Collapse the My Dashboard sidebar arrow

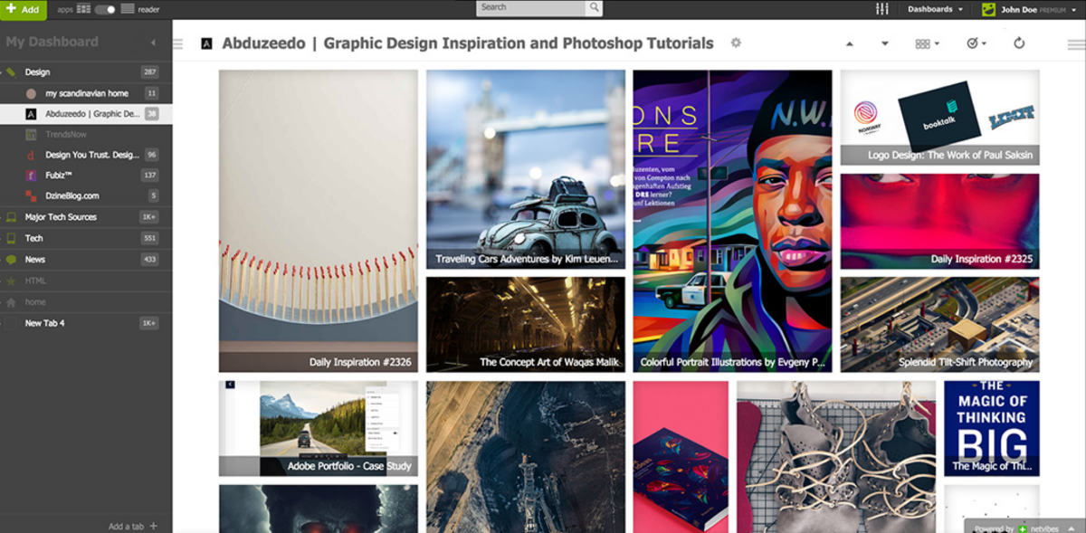tap(153, 43)
